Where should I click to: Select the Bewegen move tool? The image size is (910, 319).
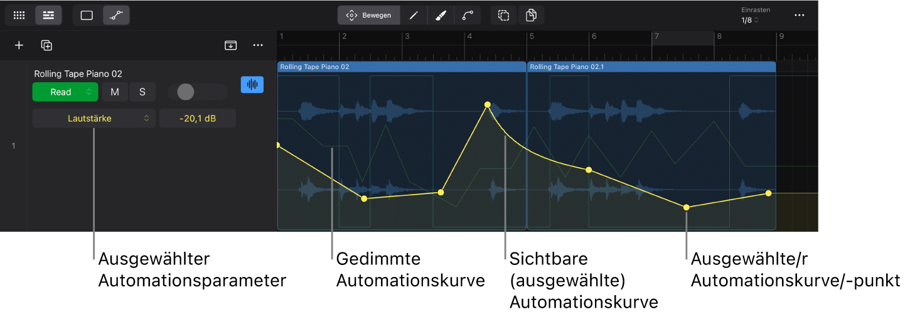368,15
